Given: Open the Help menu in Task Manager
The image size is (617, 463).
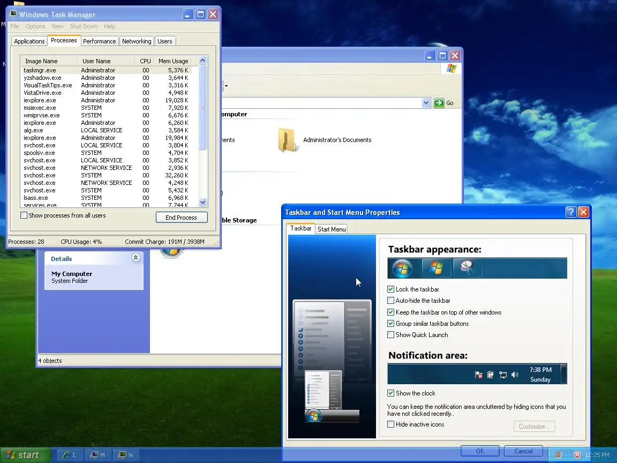Looking at the screenshot, I should tap(110, 26).
